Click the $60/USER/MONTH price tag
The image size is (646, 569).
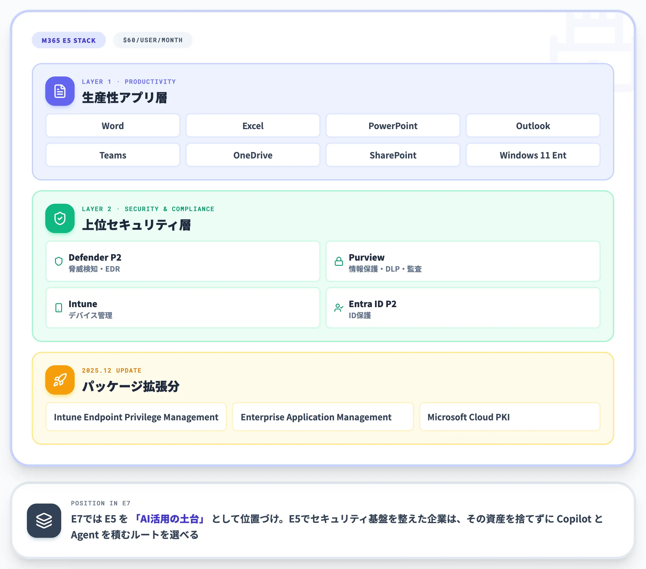click(153, 40)
